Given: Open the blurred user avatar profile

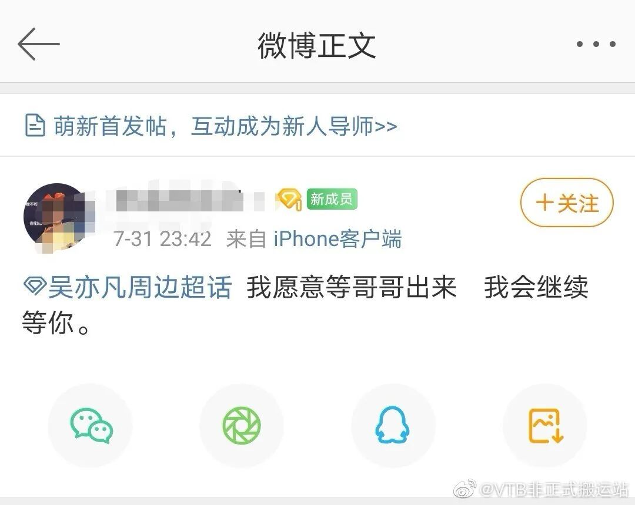Looking at the screenshot, I should (56, 217).
